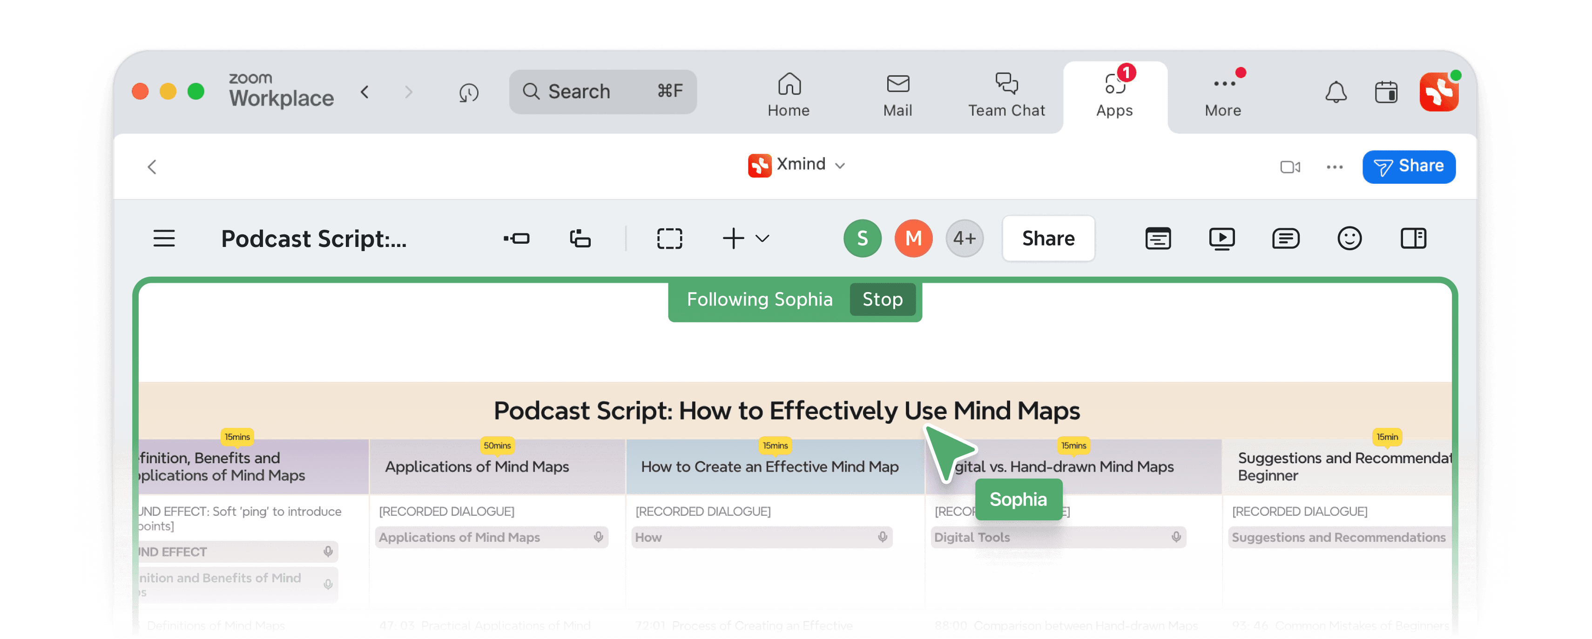Viewport: 1592px width, 639px height.
Task: Select Hand-drawn Mind Maps column header
Action: [1073, 467]
